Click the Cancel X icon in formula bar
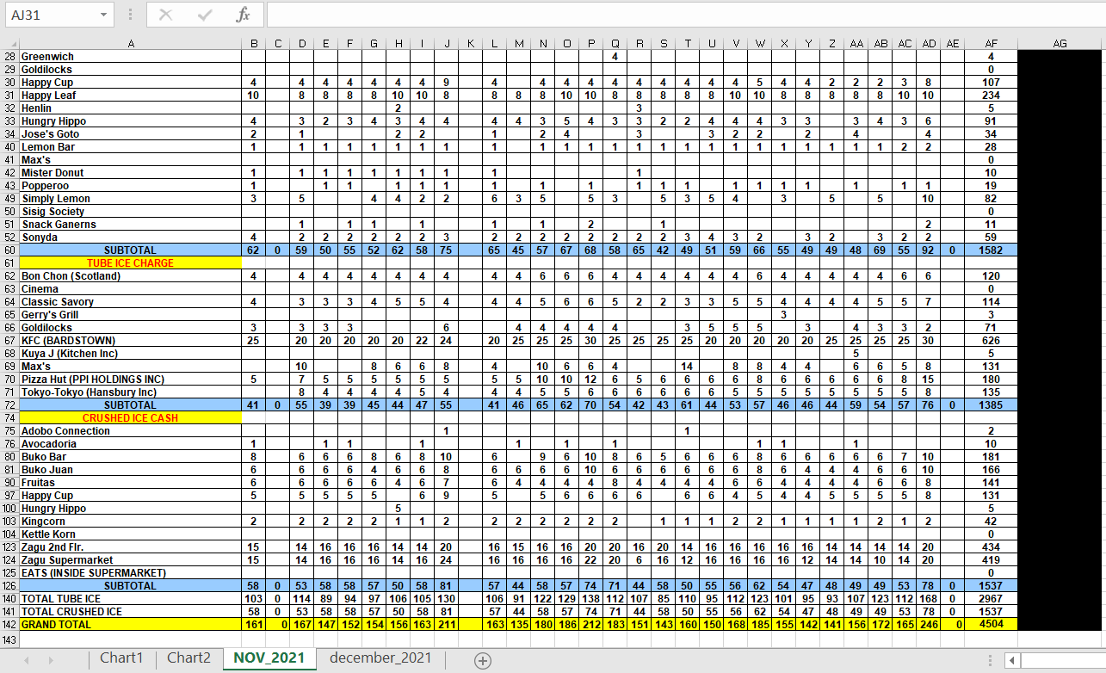Image resolution: width=1106 pixels, height=673 pixels. [x=166, y=15]
